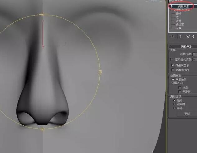Select the 可编辑多边形 stack entry
Image resolution: width=197 pixels, height=153 pixels.
click(x=181, y=10)
